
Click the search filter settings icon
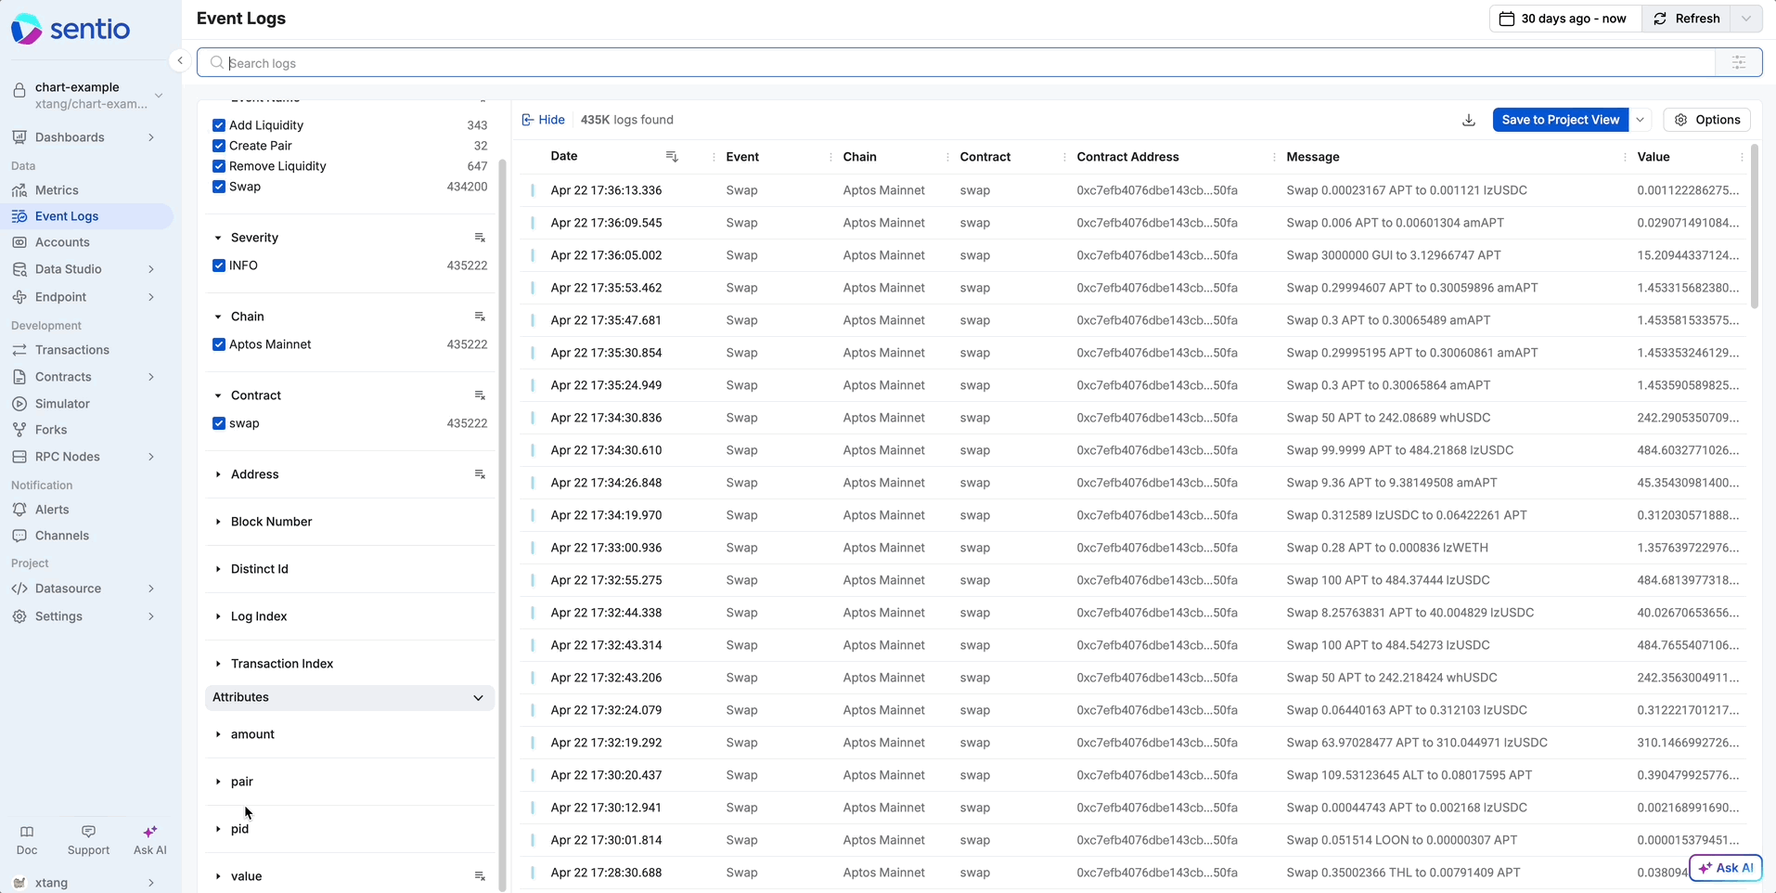1738,63
